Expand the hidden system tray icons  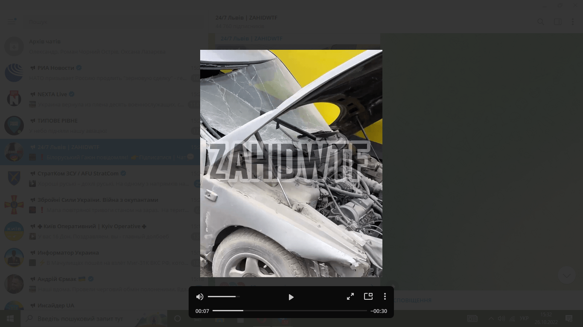tap(491, 318)
